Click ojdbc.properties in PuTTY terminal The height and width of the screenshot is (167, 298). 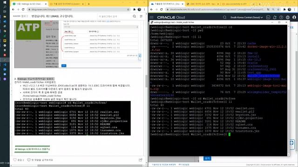pos(249,118)
